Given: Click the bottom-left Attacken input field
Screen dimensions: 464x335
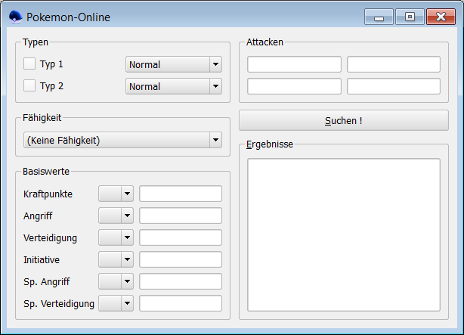Looking at the screenshot, I should 295,86.
